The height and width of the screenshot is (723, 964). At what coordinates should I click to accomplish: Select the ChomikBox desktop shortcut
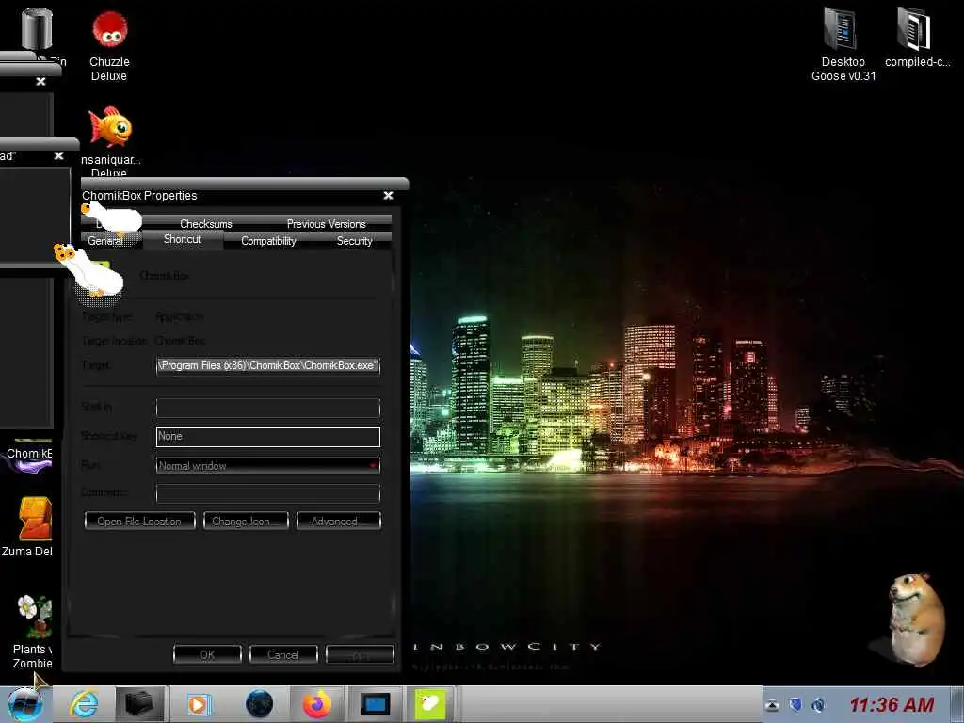(28, 454)
